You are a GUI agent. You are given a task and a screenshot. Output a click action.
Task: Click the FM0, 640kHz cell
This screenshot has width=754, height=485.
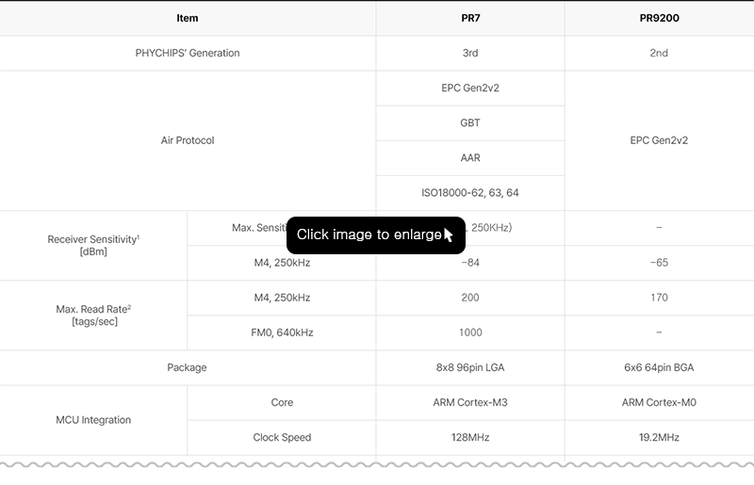[x=282, y=332]
